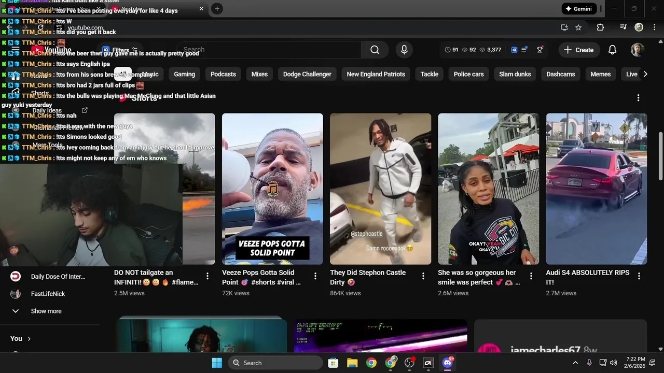Select the Slam dunks chip
The width and height of the screenshot is (664, 373).
pos(515,74)
